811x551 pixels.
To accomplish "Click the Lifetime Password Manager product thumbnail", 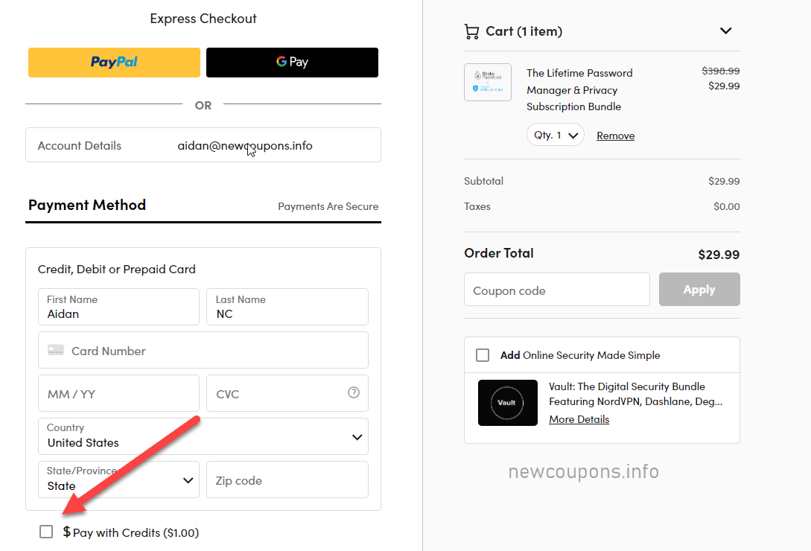I will [488, 82].
